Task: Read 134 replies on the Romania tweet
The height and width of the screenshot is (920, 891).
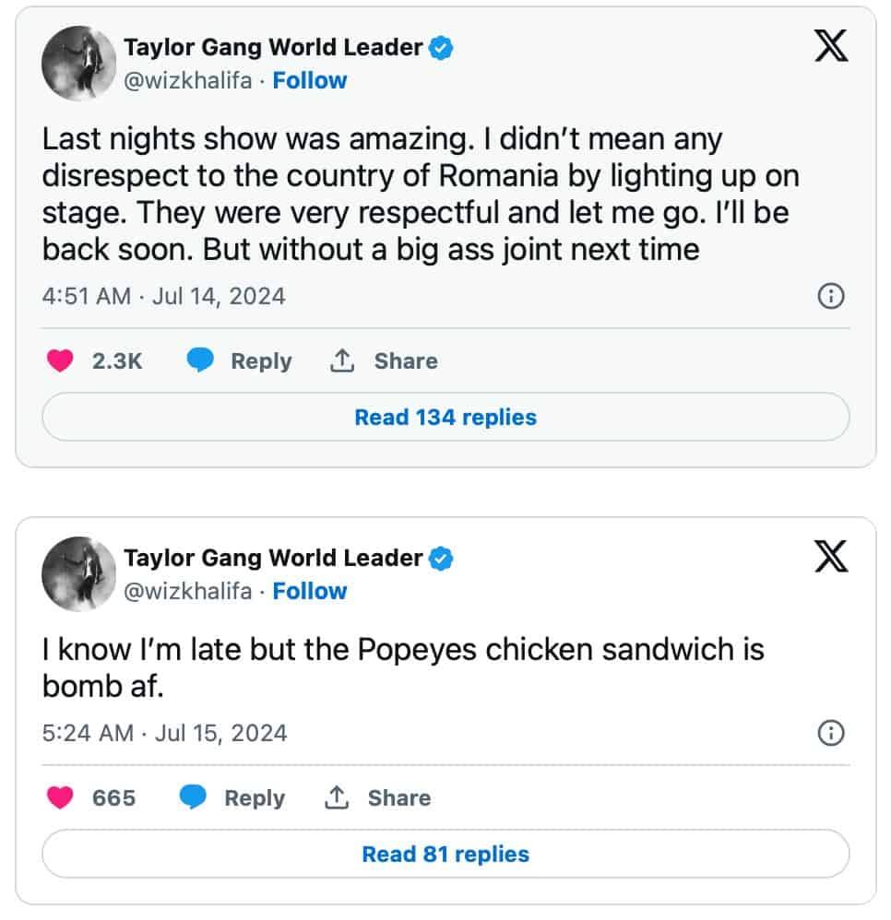Action: pos(445,418)
